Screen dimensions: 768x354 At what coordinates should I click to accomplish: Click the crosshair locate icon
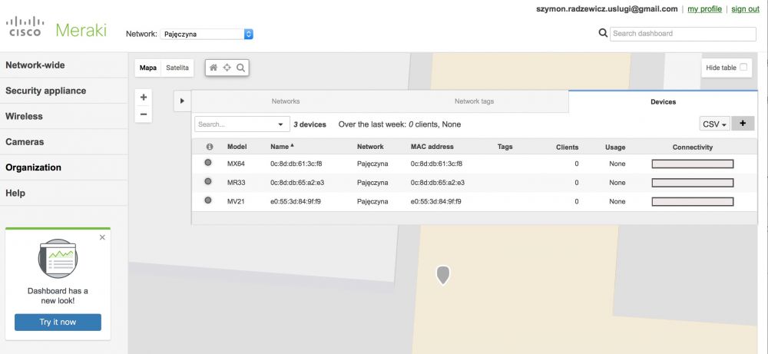pos(227,68)
